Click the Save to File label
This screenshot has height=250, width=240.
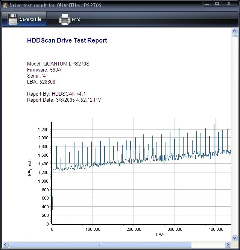(x=30, y=19)
